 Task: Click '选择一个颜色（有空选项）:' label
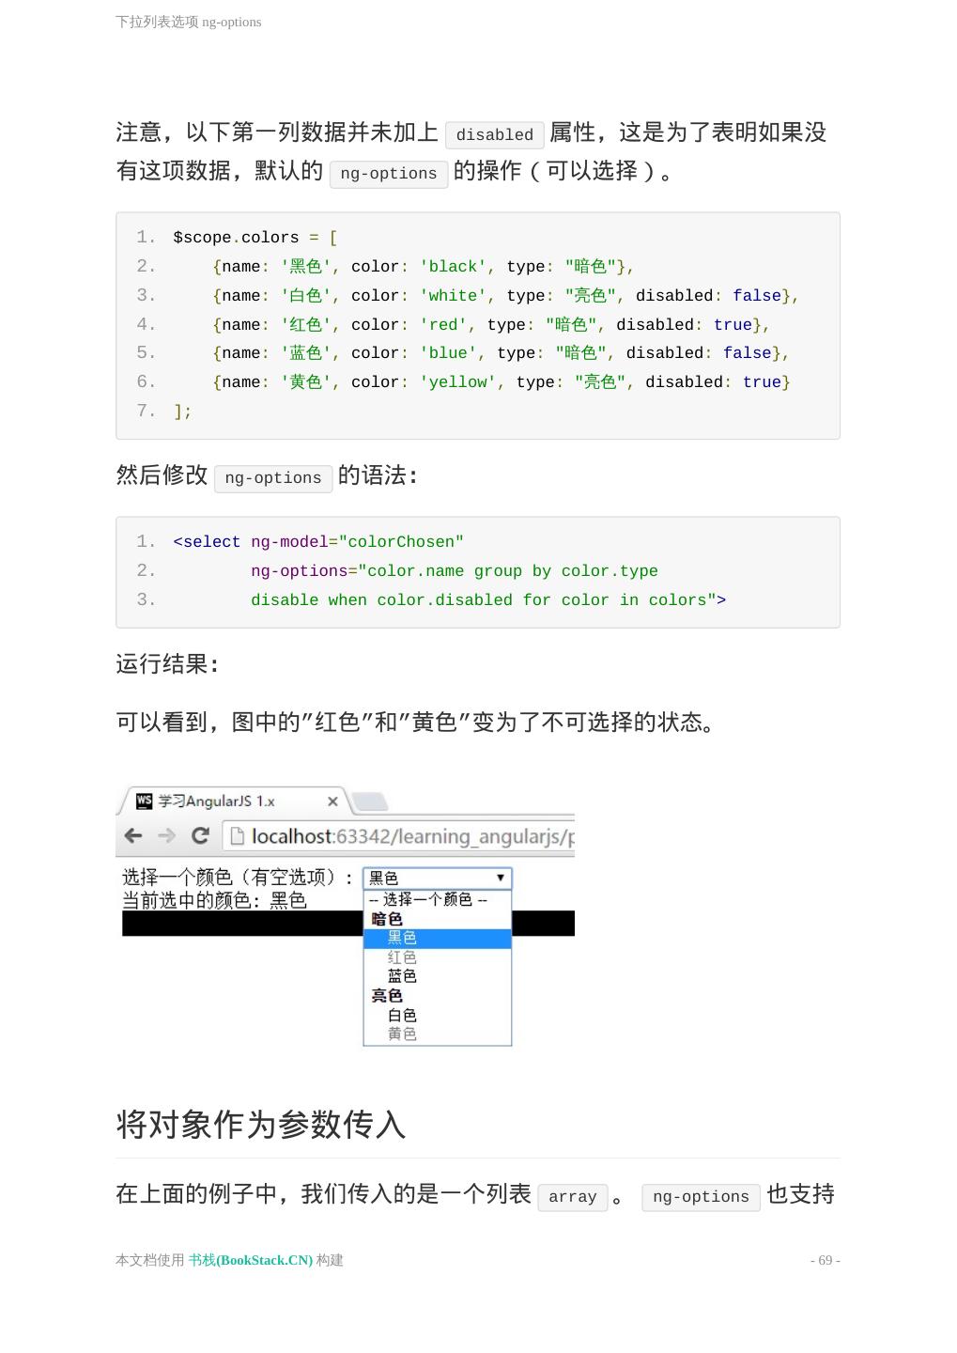[238, 878]
